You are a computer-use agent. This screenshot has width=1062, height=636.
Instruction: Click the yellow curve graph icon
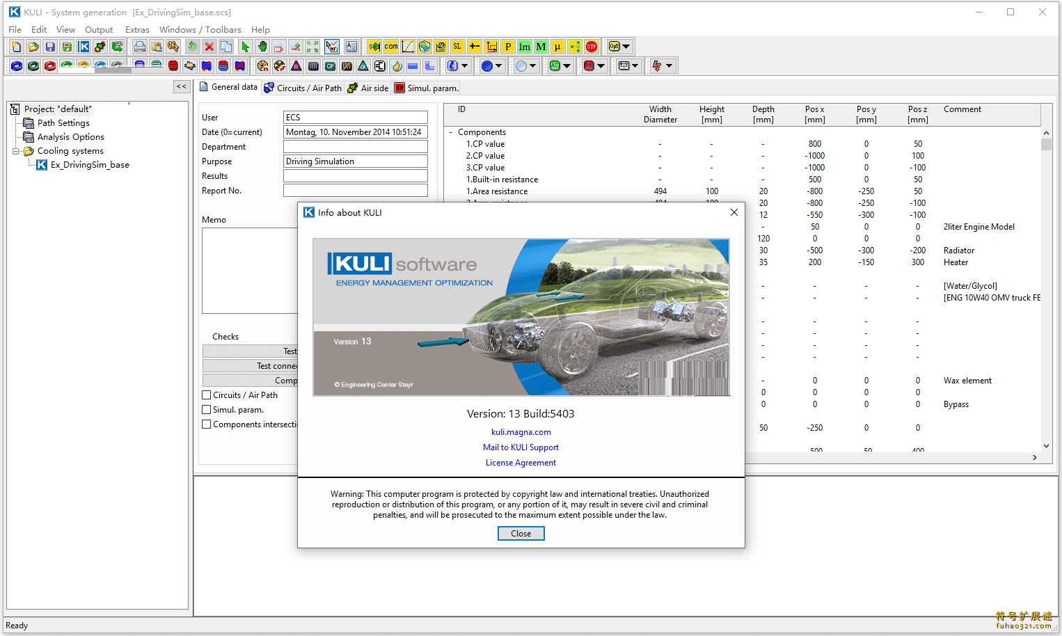click(x=408, y=47)
